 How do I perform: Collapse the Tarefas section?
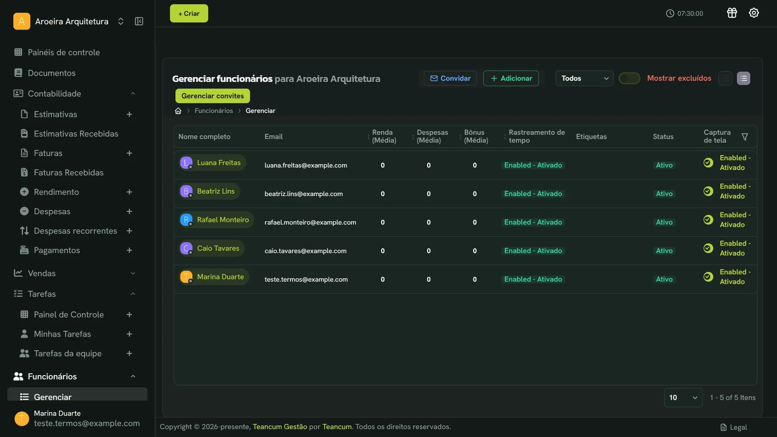click(x=133, y=294)
